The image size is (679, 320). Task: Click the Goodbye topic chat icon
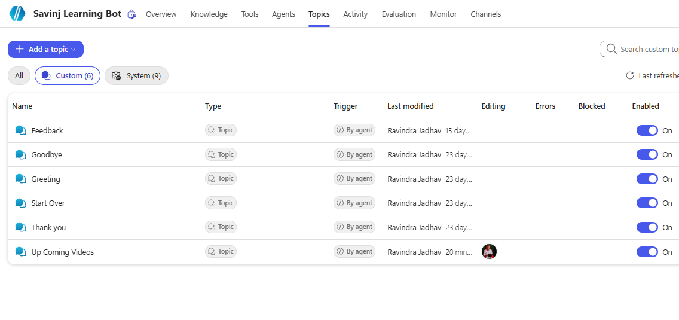tap(20, 154)
